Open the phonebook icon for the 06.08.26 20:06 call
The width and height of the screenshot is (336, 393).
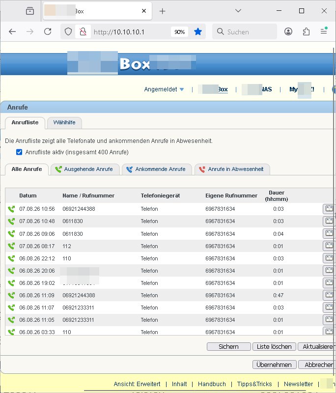[329, 271]
